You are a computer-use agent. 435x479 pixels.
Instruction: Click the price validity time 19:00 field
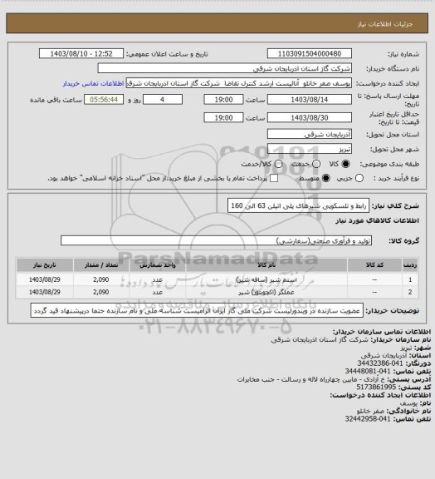(x=223, y=117)
